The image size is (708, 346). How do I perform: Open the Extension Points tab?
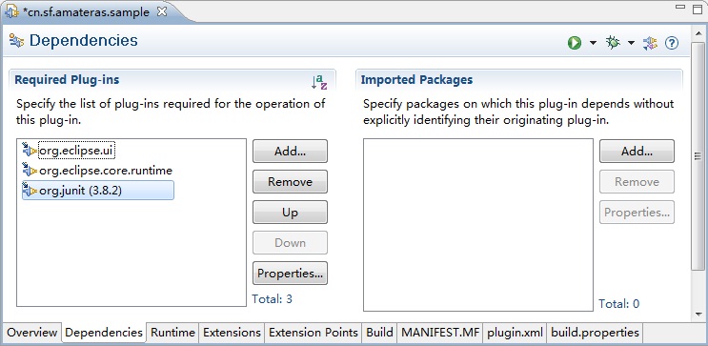pos(314,333)
